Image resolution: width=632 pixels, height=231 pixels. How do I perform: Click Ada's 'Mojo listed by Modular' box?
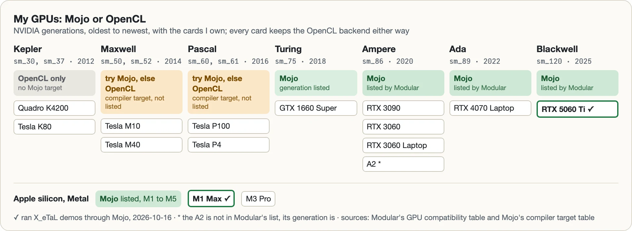[x=490, y=83]
